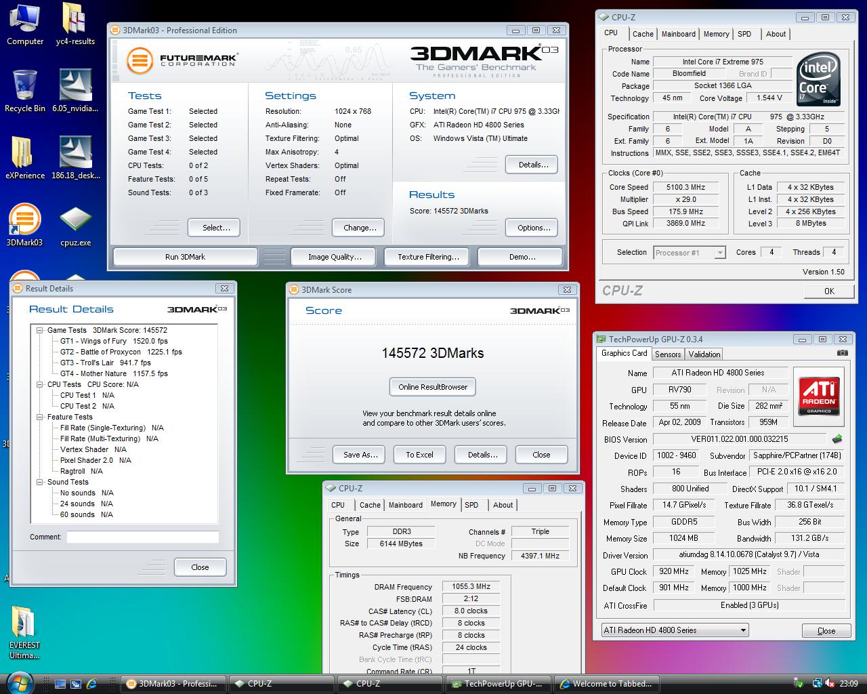The width and height of the screenshot is (867, 694).
Task: Click the Comment input field
Action: [x=142, y=537]
